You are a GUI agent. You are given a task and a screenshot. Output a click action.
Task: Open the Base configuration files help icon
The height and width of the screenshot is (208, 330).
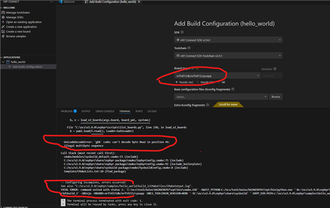[x=233, y=89]
